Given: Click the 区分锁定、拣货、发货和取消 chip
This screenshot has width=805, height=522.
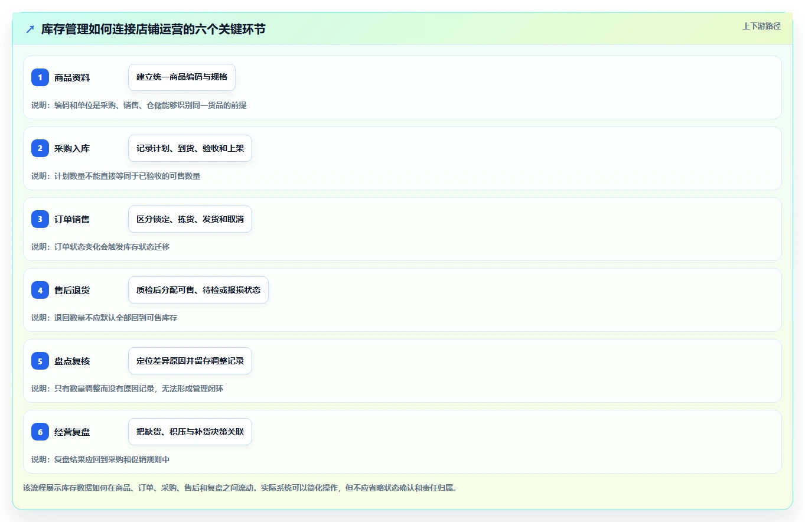Looking at the screenshot, I should click(190, 219).
